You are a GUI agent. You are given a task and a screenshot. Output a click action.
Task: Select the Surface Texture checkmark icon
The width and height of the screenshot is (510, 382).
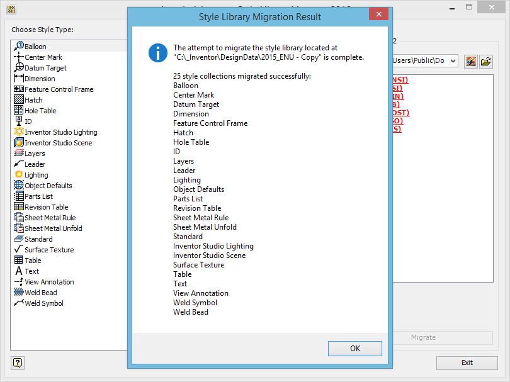point(18,249)
